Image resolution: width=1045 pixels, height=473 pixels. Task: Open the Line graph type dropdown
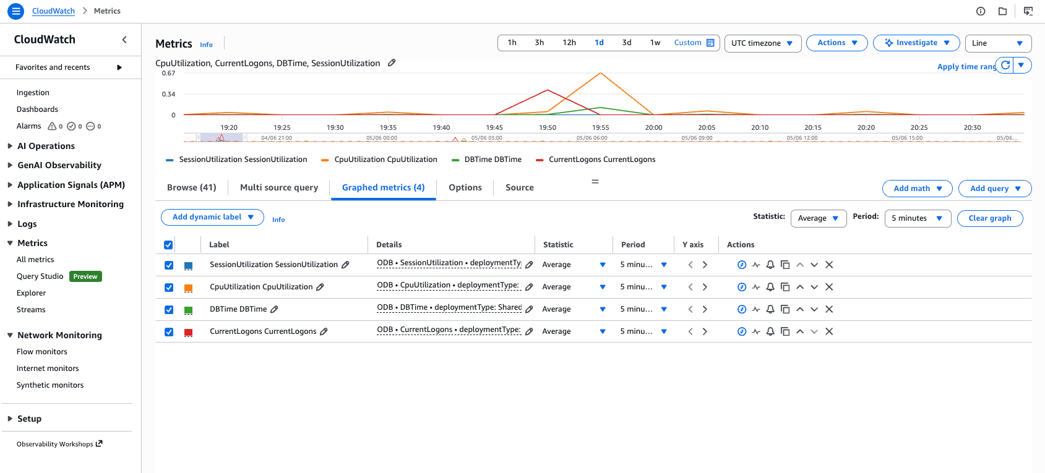(999, 43)
